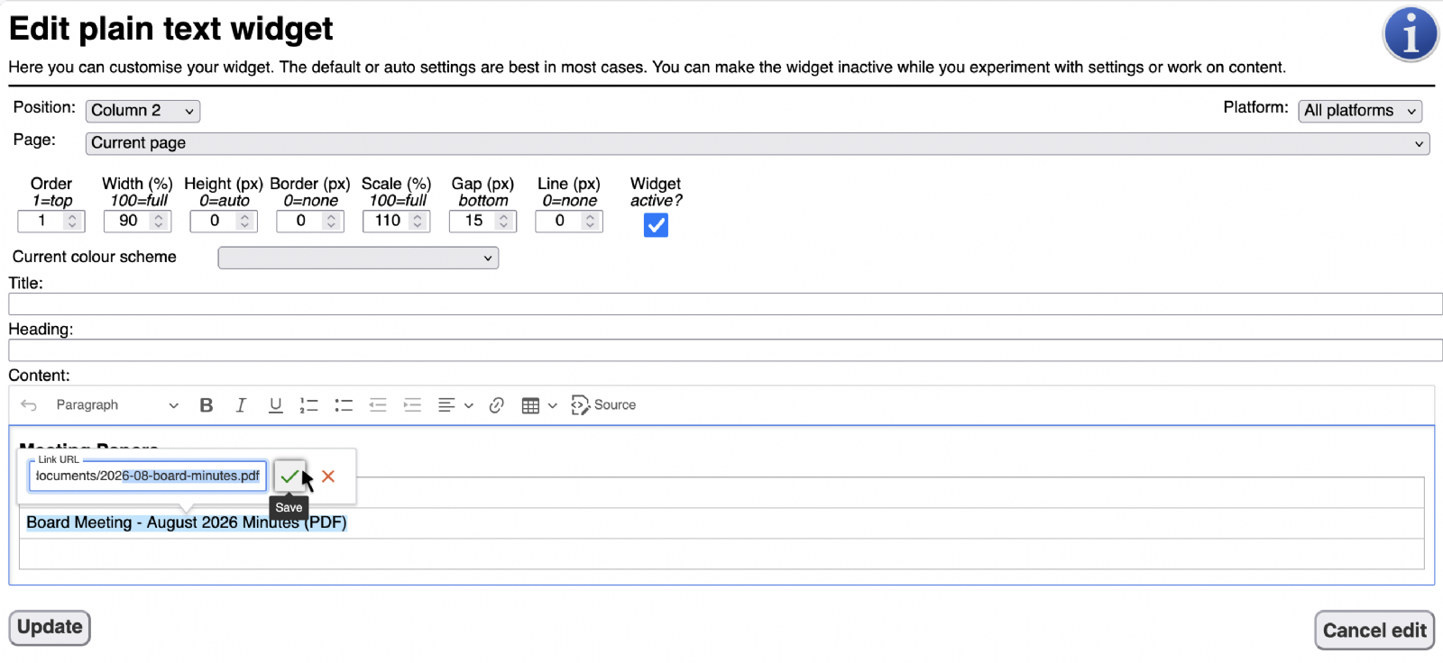Click into the Title input field

coord(725,304)
